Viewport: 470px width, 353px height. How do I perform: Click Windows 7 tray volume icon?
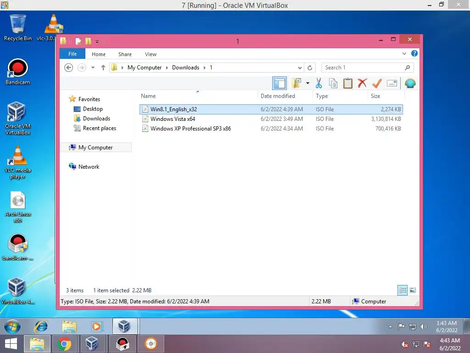pos(423,327)
